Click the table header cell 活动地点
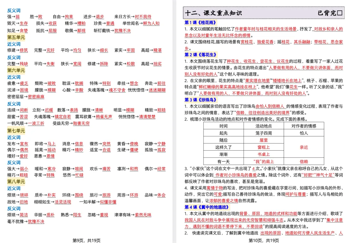Screen dimensions: 349x243 tap(264, 126)
